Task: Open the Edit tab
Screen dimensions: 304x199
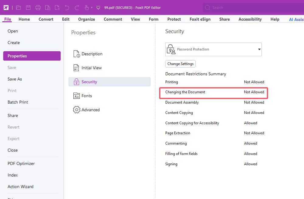Action: [66, 19]
